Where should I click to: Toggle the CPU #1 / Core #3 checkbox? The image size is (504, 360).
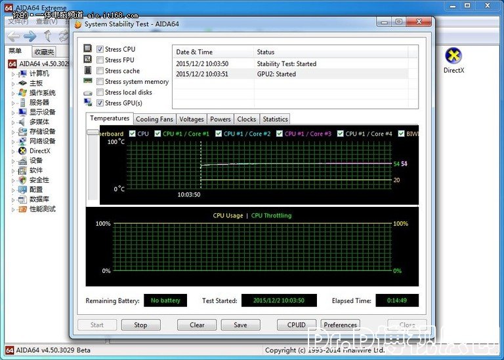coord(280,134)
